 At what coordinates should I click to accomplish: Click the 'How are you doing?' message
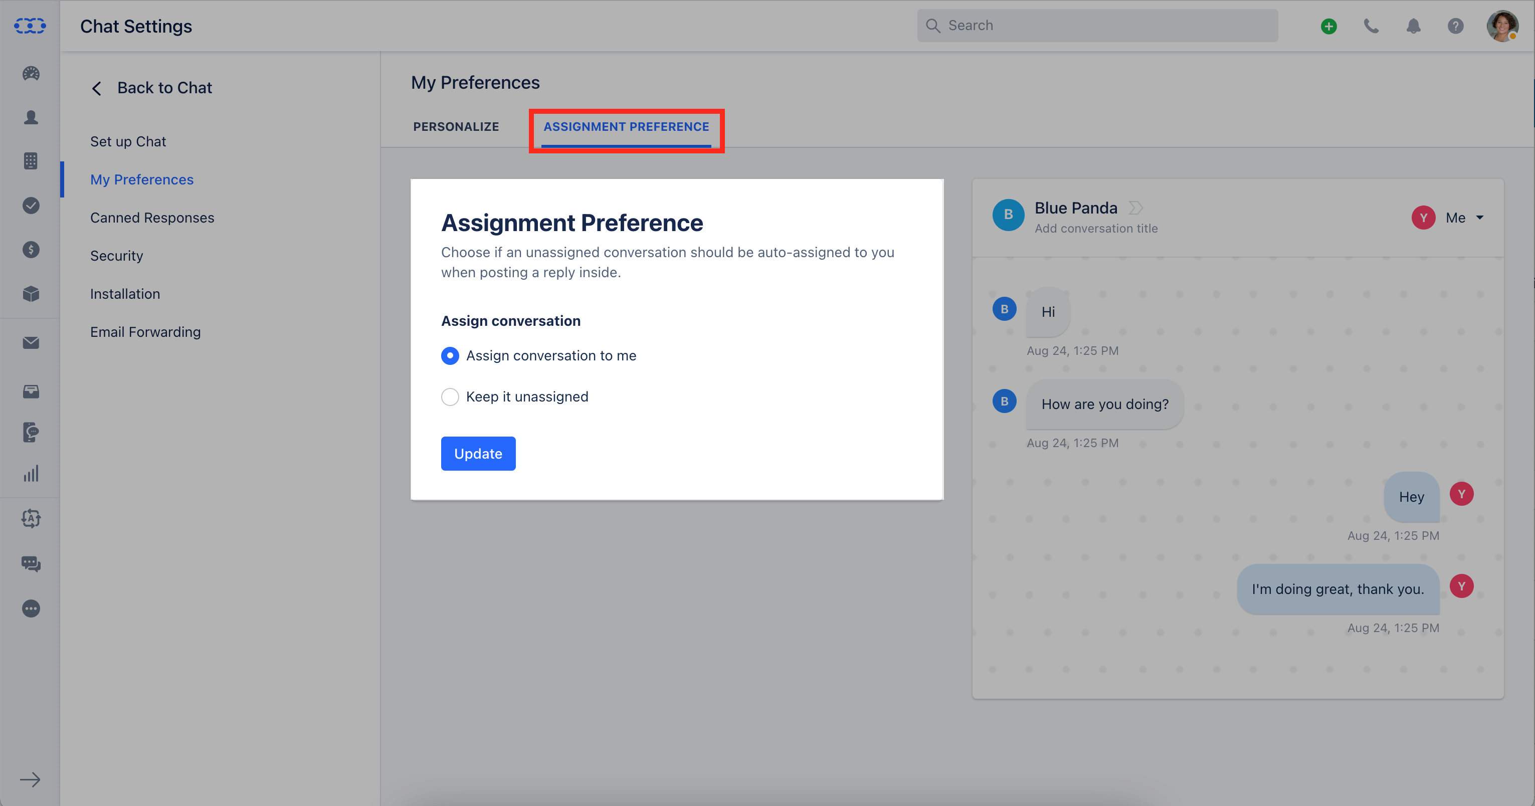tap(1105, 405)
